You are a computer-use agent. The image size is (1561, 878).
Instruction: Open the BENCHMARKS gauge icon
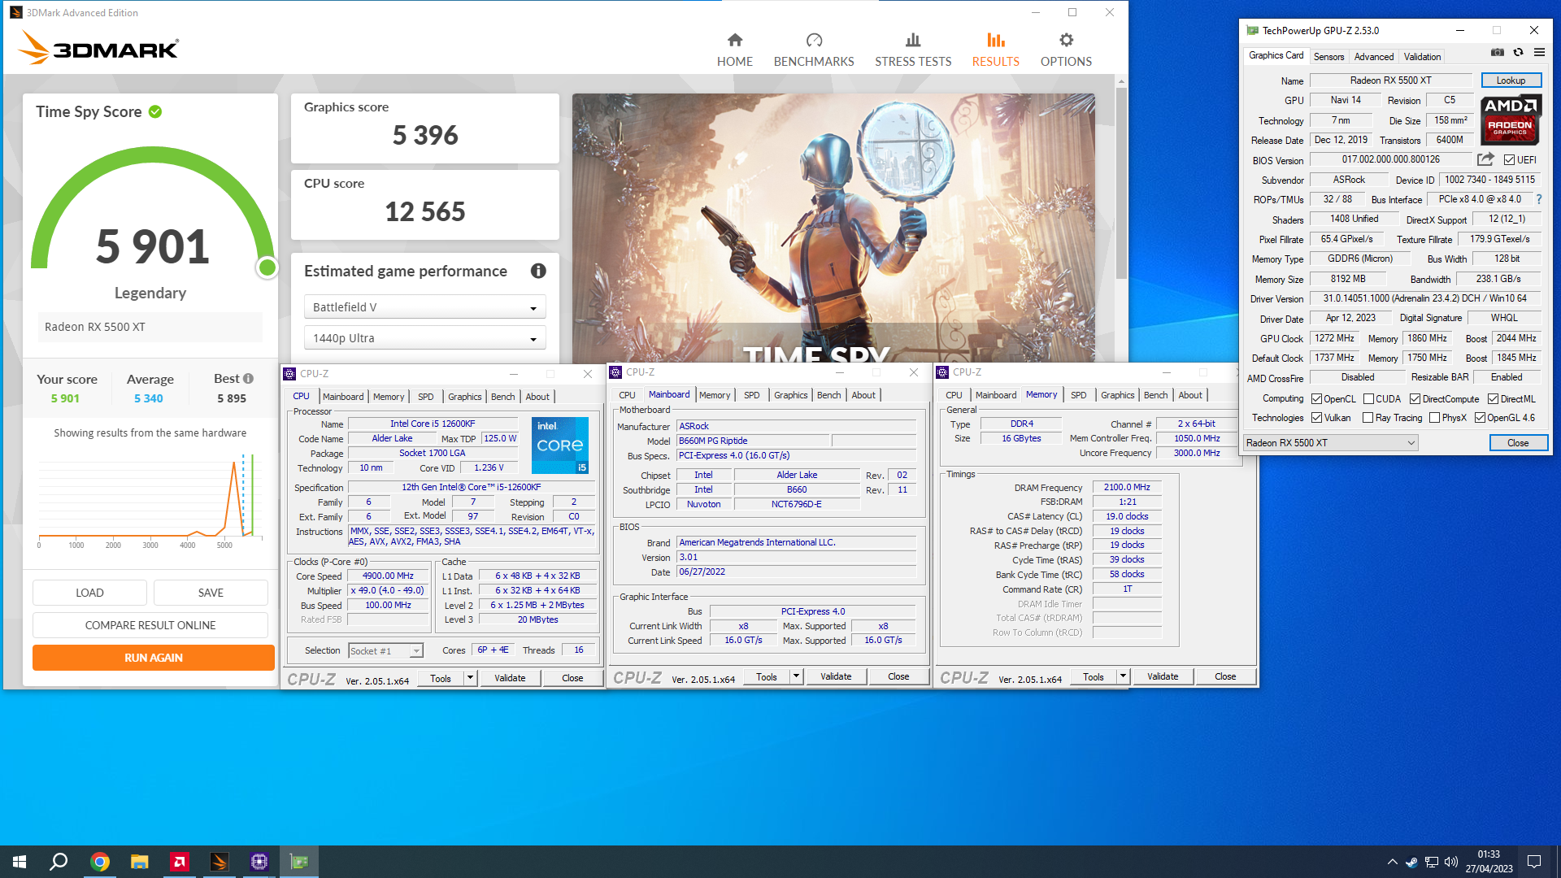(814, 40)
